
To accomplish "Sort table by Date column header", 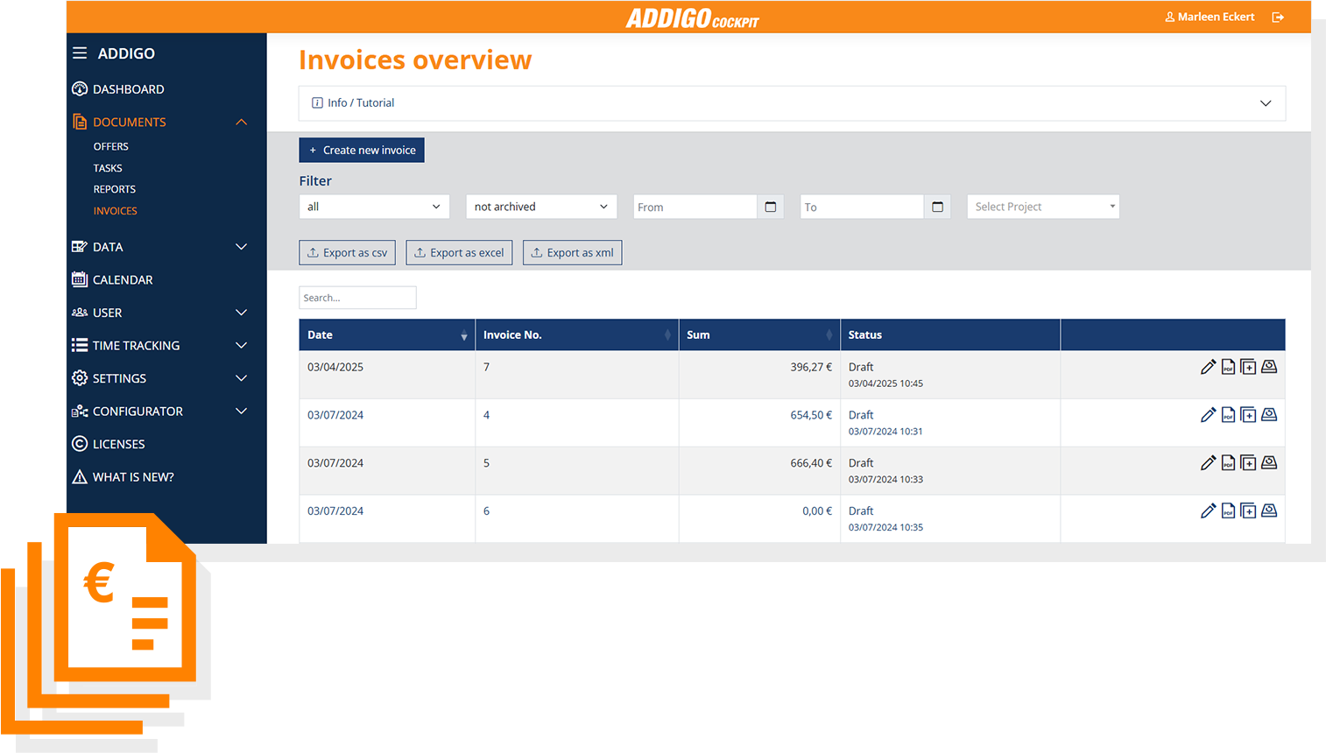I will click(387, 335).
